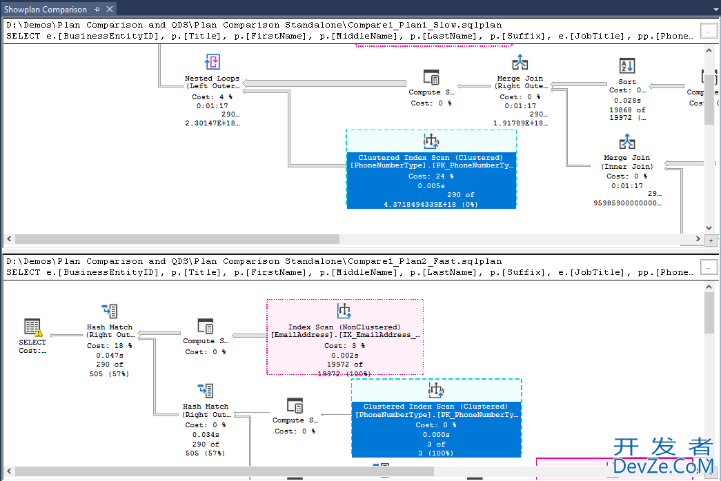Click 'Cost: 3 %' in Index Scan NonClustered

344,345
